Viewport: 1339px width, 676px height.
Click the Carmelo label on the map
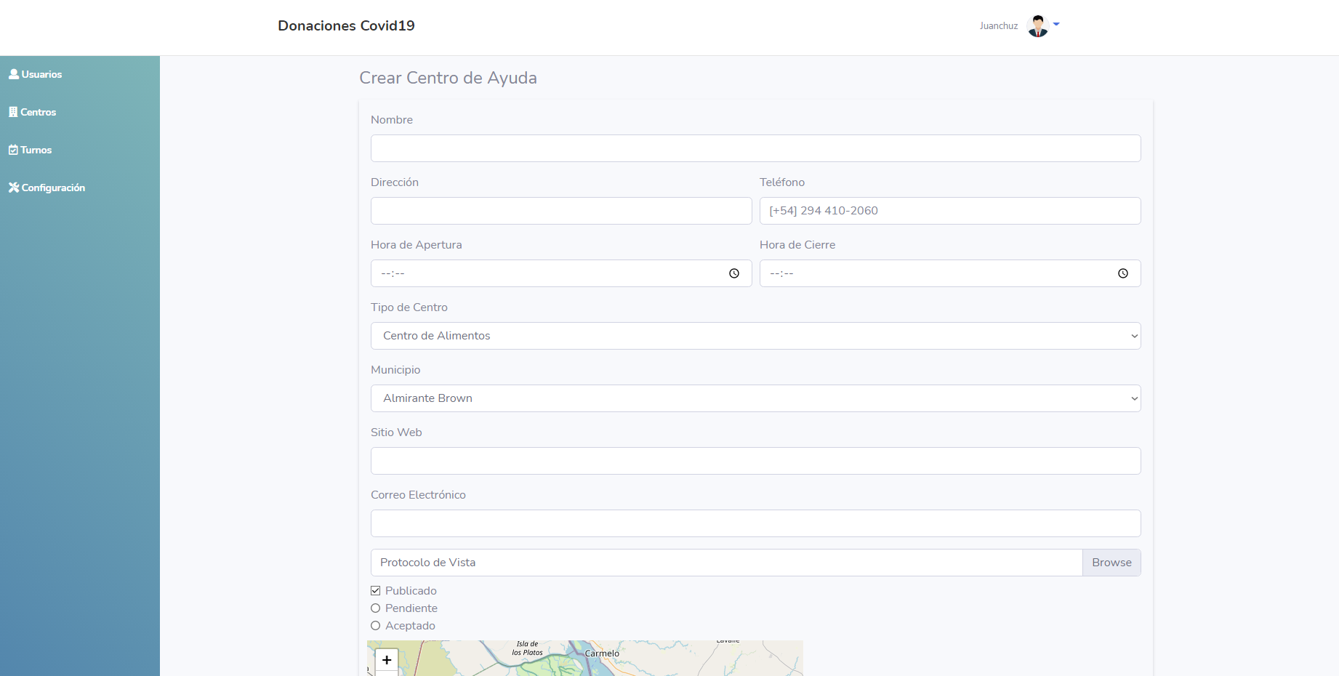(x=602, y=653)
